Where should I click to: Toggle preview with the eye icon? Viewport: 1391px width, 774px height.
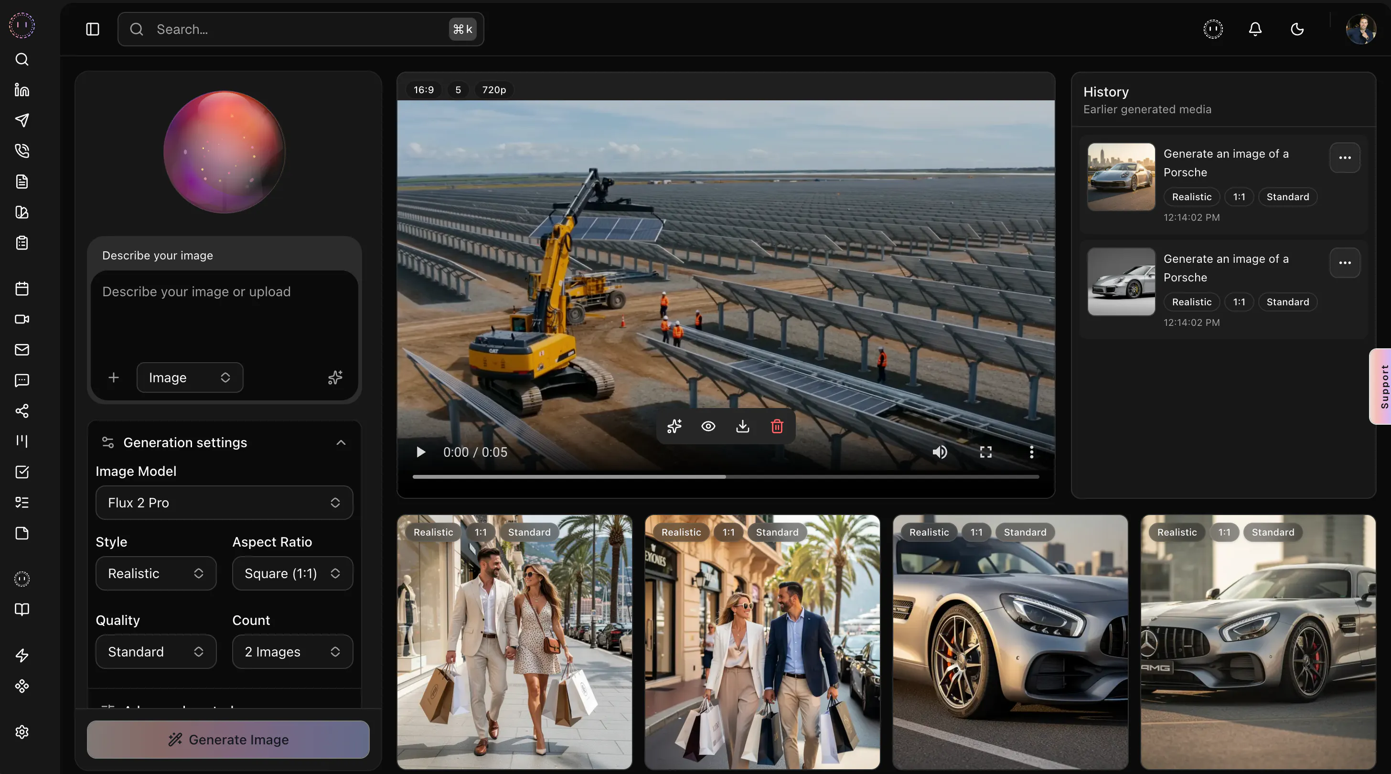708,427
